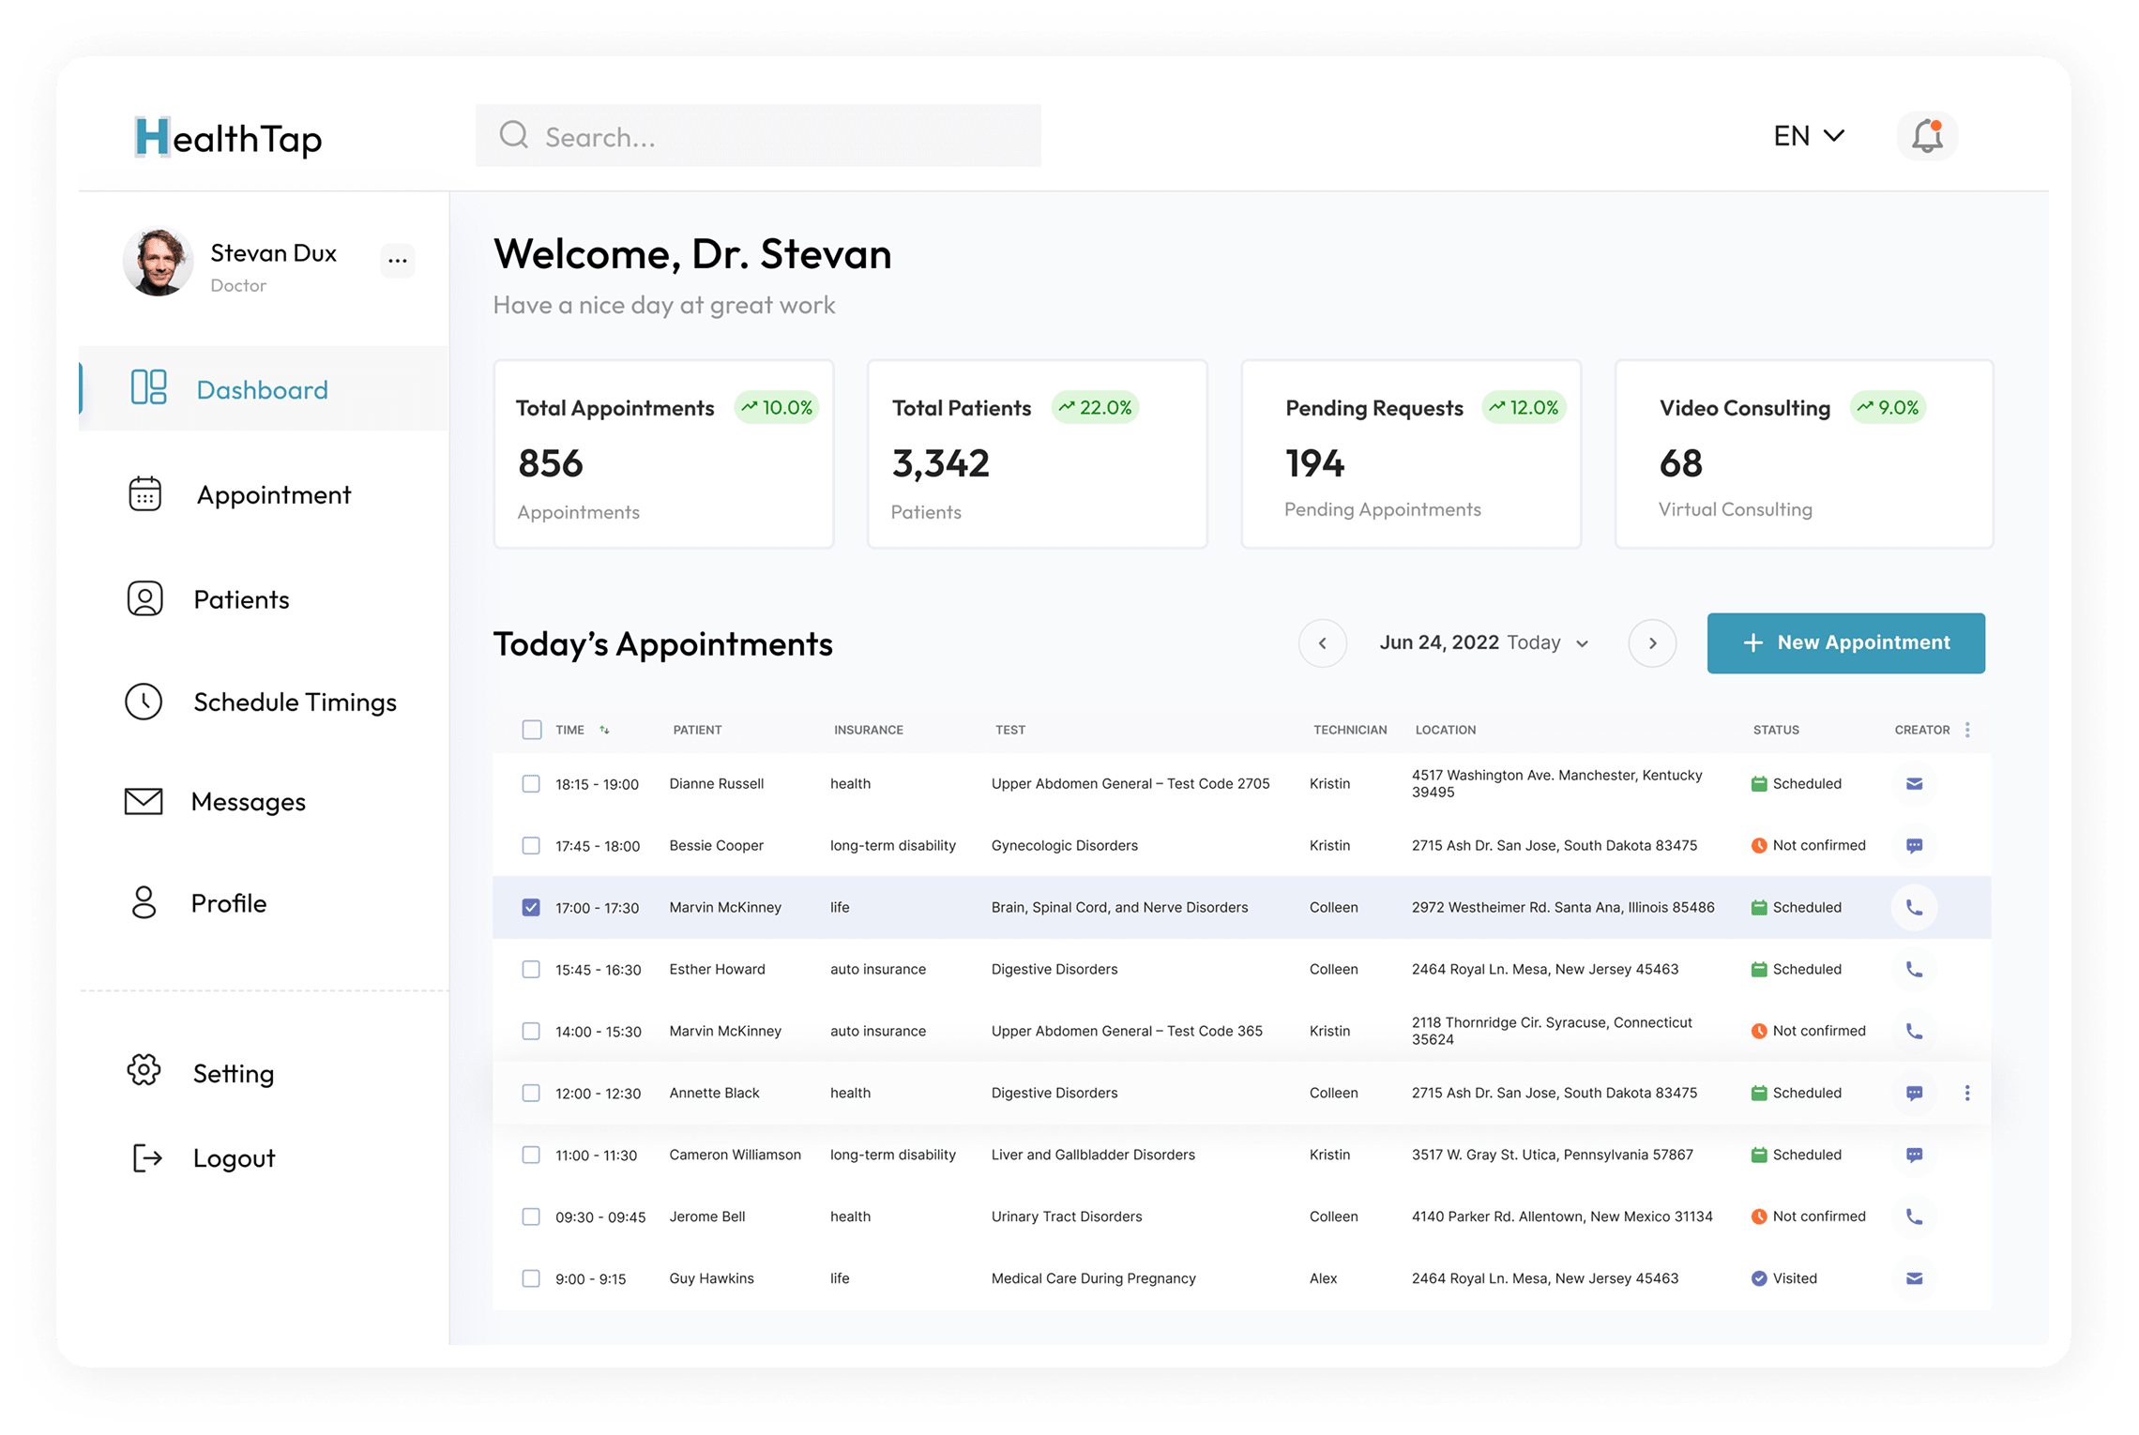Open the Appointment section in sidebar

coord(273,494)
